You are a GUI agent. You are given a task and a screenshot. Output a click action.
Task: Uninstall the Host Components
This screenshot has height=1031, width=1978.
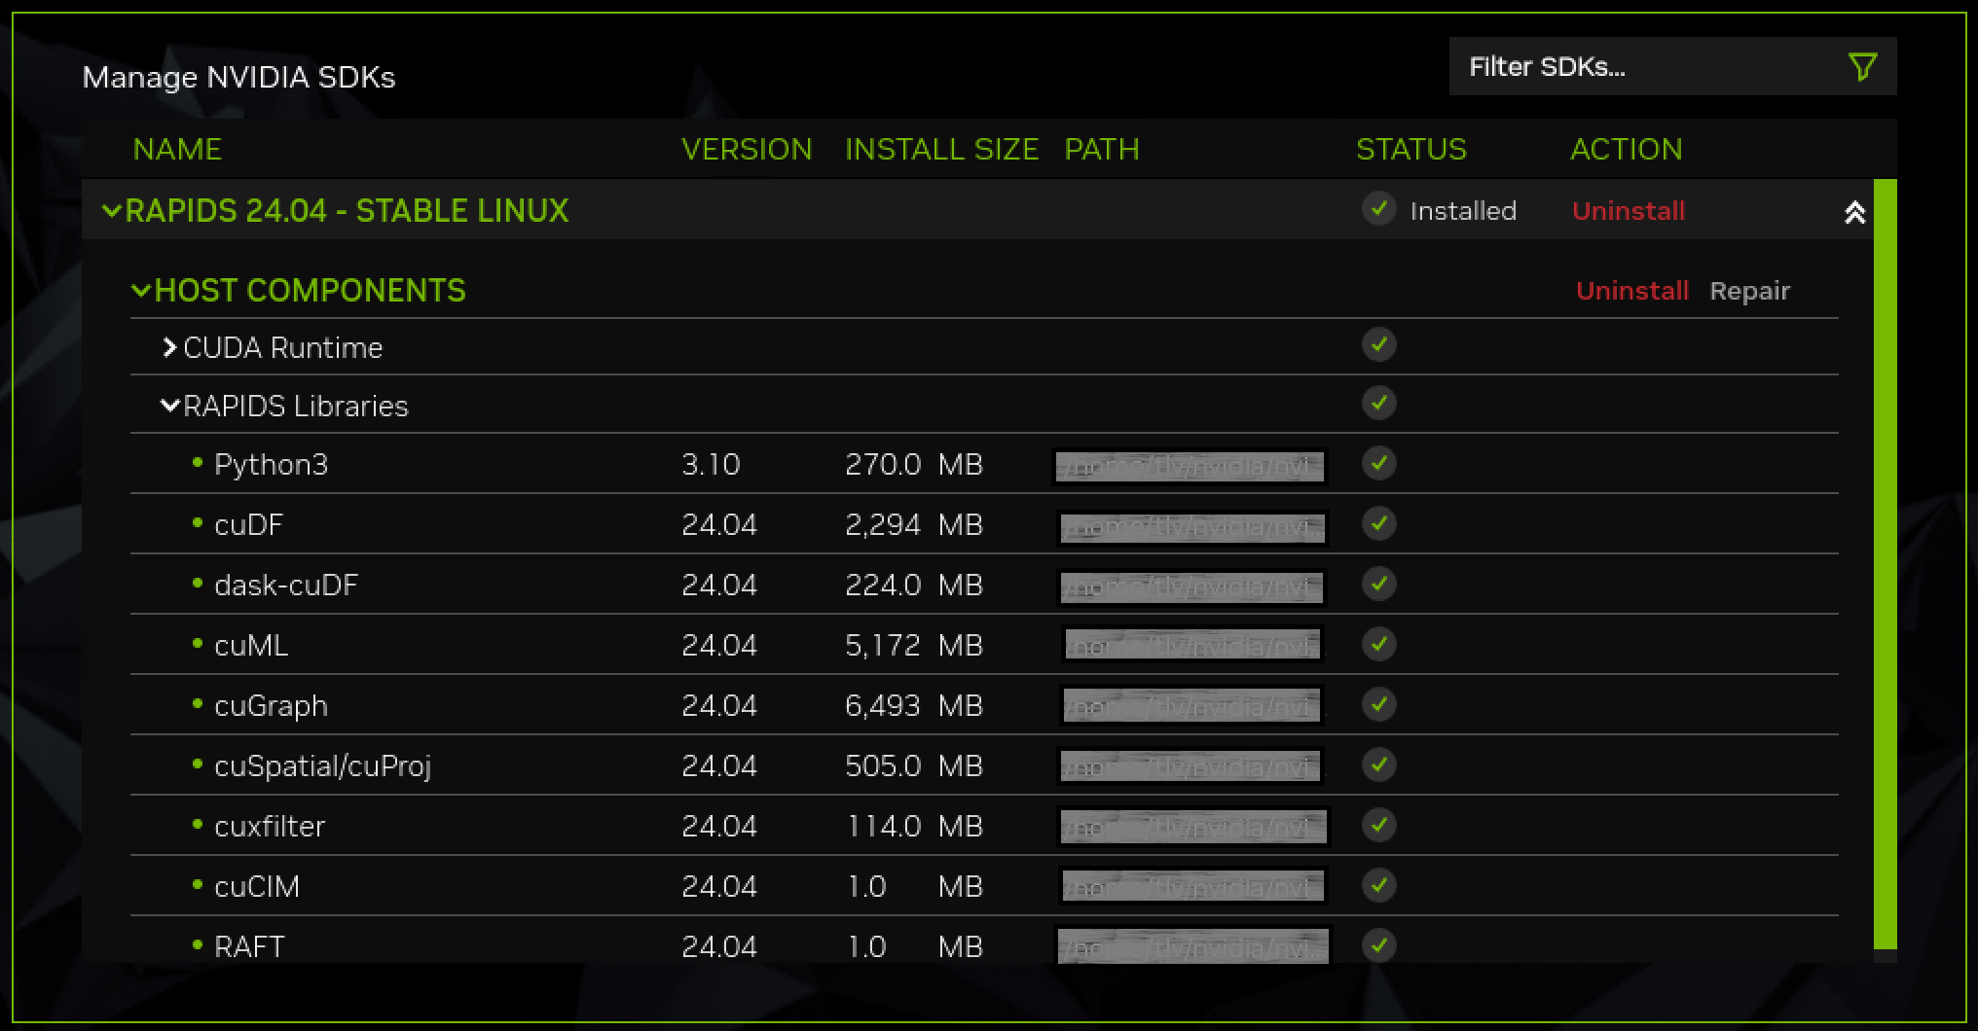(x=1632, y=291)
